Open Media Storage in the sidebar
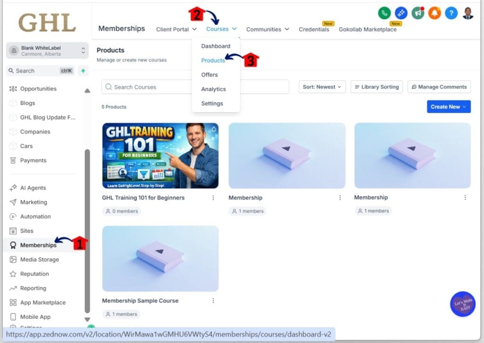 coord(39,260)
